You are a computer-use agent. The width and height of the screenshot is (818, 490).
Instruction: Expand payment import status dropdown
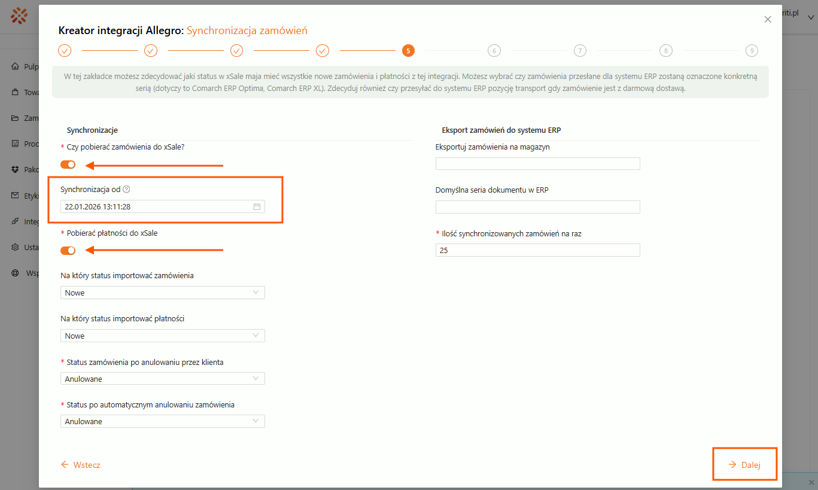pos(162,336)
